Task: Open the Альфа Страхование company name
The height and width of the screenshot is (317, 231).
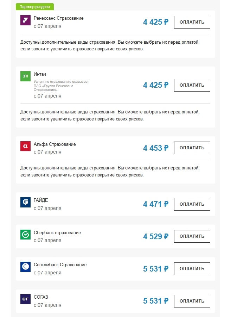Action: (54, 144)
